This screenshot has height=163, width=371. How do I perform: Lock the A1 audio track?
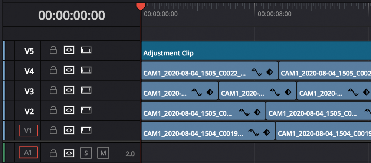click(53, 153)
